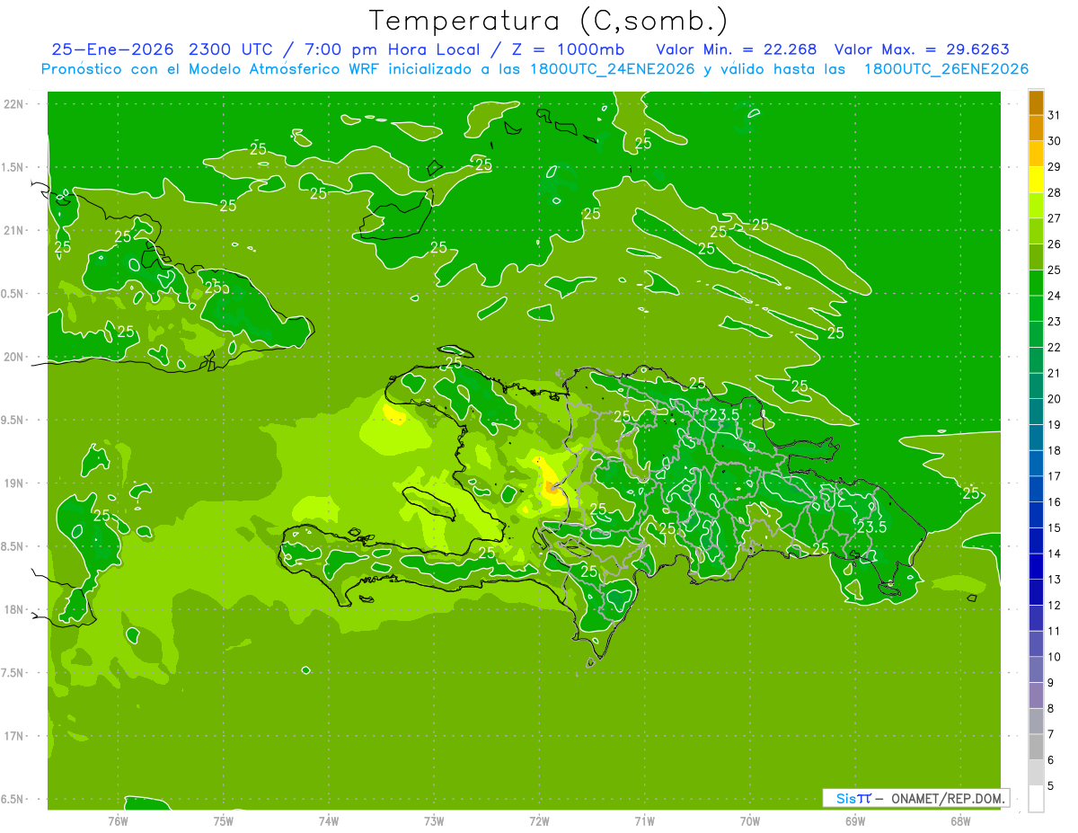Image resolution: width=1078 pixels, height=833 pixels.
Task: Click the 31 degree orange-brown legend swatch
Action: [x=1036, y=102]
